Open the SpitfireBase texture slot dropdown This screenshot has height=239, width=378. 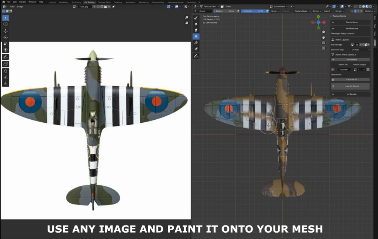[279, 6]
